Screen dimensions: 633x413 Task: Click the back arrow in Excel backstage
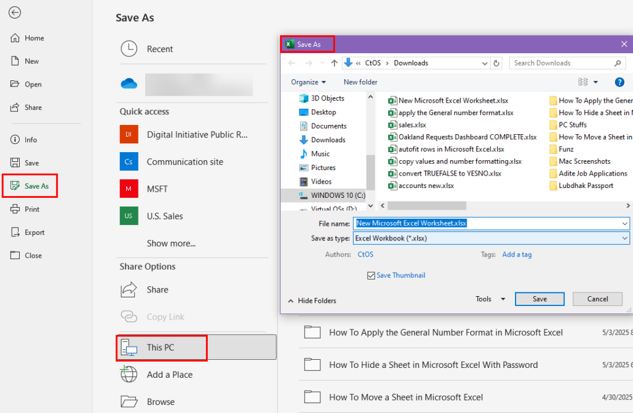(x=15, y=12)
